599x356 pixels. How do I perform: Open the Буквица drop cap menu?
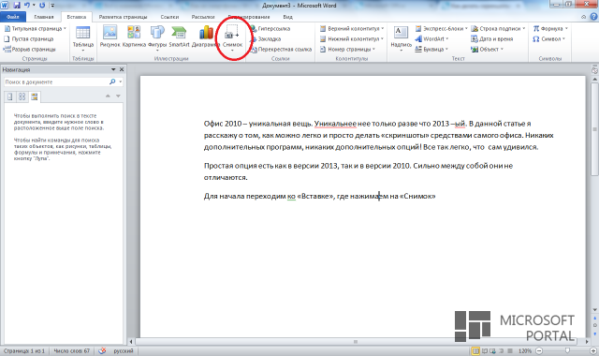[431, 50]
